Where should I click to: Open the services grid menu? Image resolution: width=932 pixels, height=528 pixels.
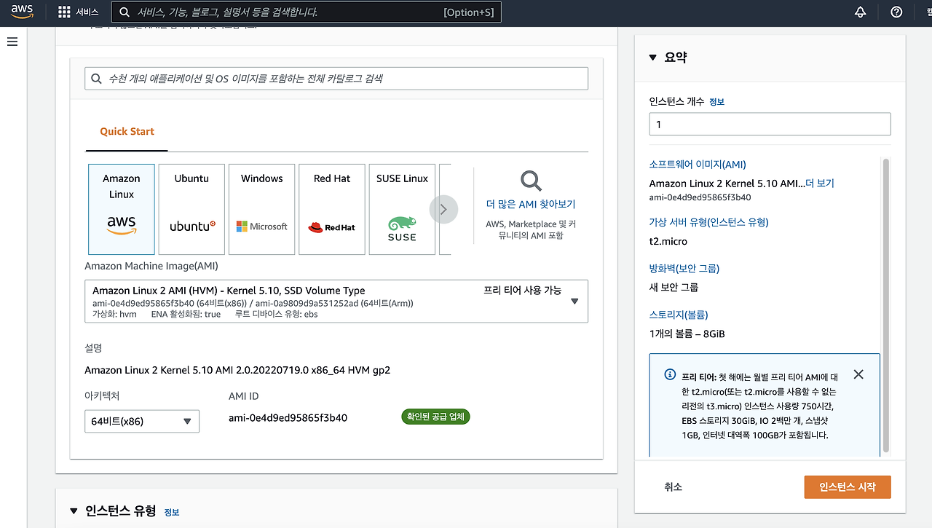[79, 12]
